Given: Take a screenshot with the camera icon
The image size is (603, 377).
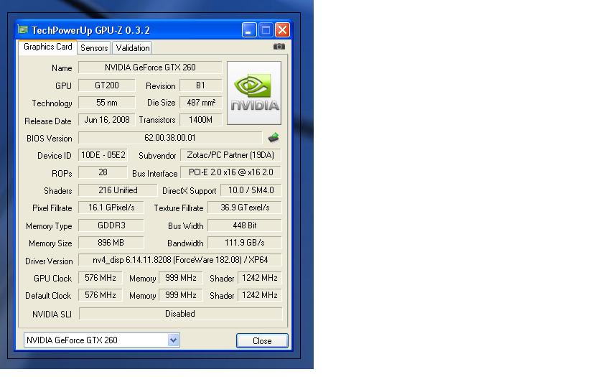Looking at the screenshot, I should (x=279, y=47).
